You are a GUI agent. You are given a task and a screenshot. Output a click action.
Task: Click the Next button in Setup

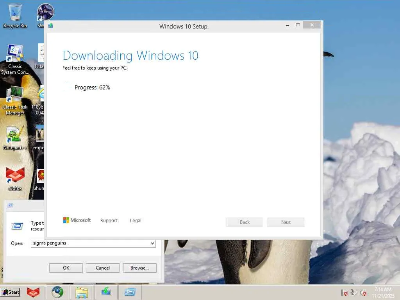pyautogui.click(x=286, y=222)
